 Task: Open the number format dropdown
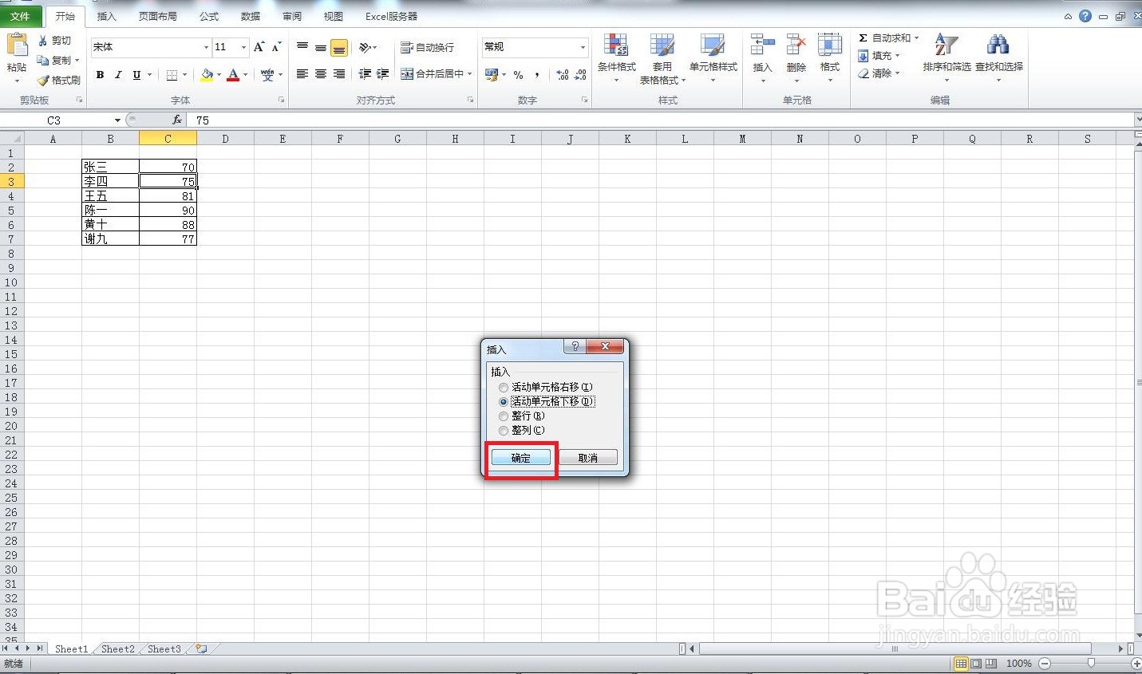pyautogui.click(x=583, y=48)
